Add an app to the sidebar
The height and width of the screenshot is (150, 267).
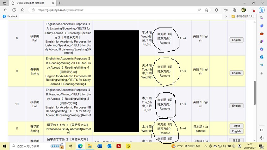262,73
